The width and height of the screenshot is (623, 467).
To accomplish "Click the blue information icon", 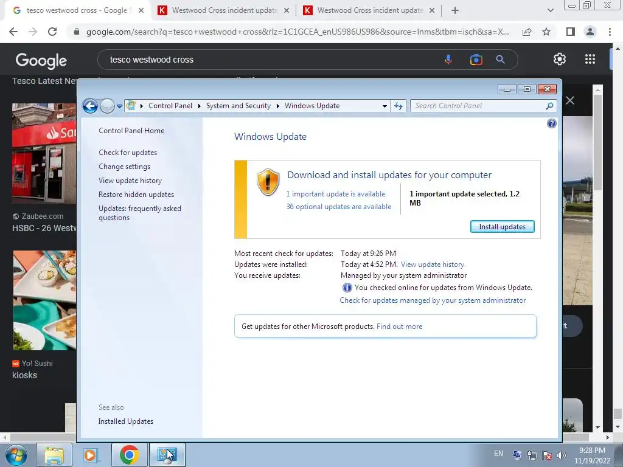I will point(347,288).
